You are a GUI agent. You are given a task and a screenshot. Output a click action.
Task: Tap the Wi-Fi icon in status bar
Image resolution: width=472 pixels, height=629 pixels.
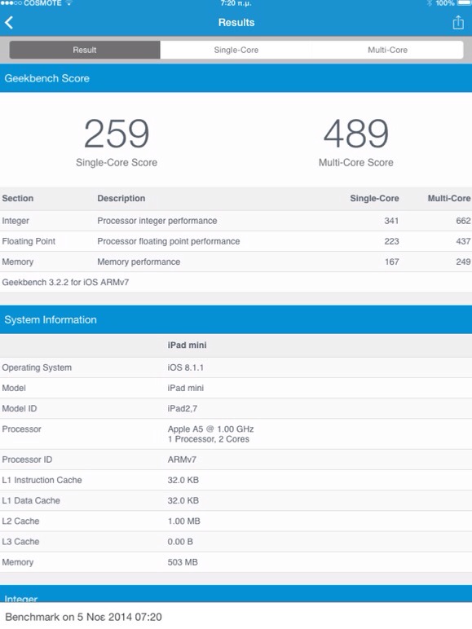click(68, 2)
